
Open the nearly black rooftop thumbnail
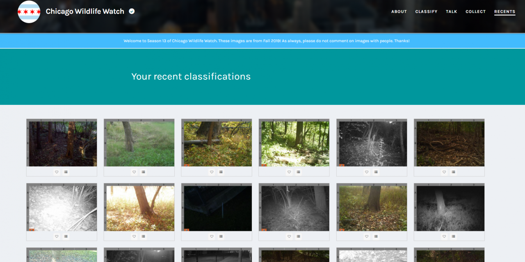tap(217, 207)
